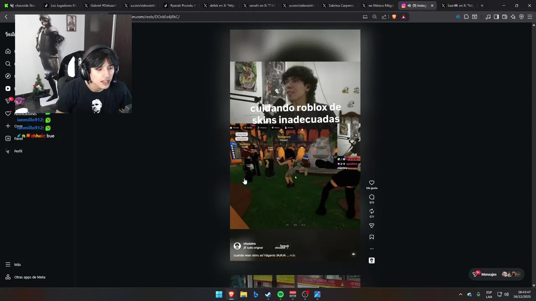
Task: Open Instagram Messages icon in sidebar
Action: pos(8,101)
